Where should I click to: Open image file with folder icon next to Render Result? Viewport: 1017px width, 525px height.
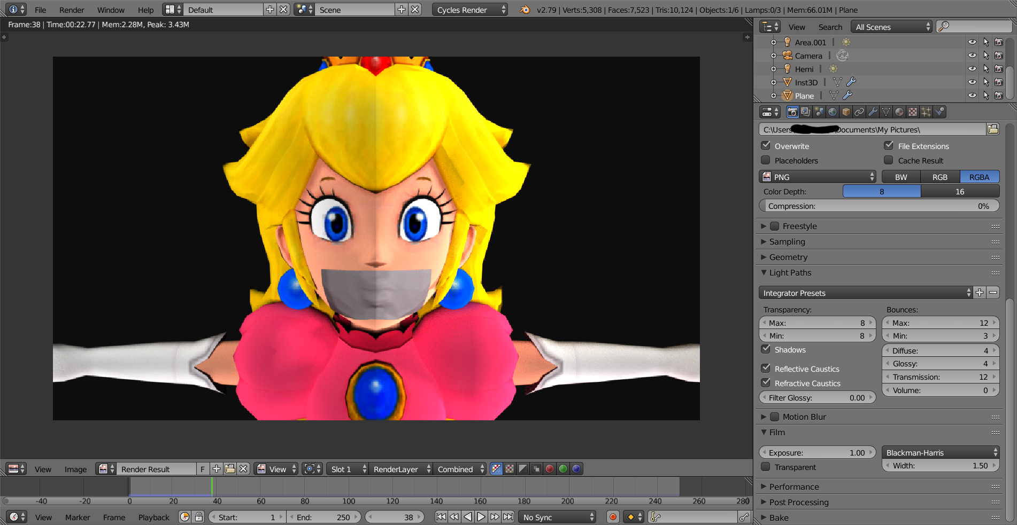point(230,469)
